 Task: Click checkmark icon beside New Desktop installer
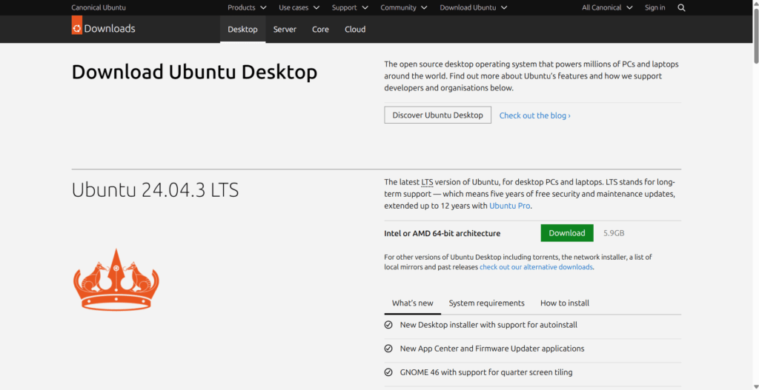click(x=388, y=325)
